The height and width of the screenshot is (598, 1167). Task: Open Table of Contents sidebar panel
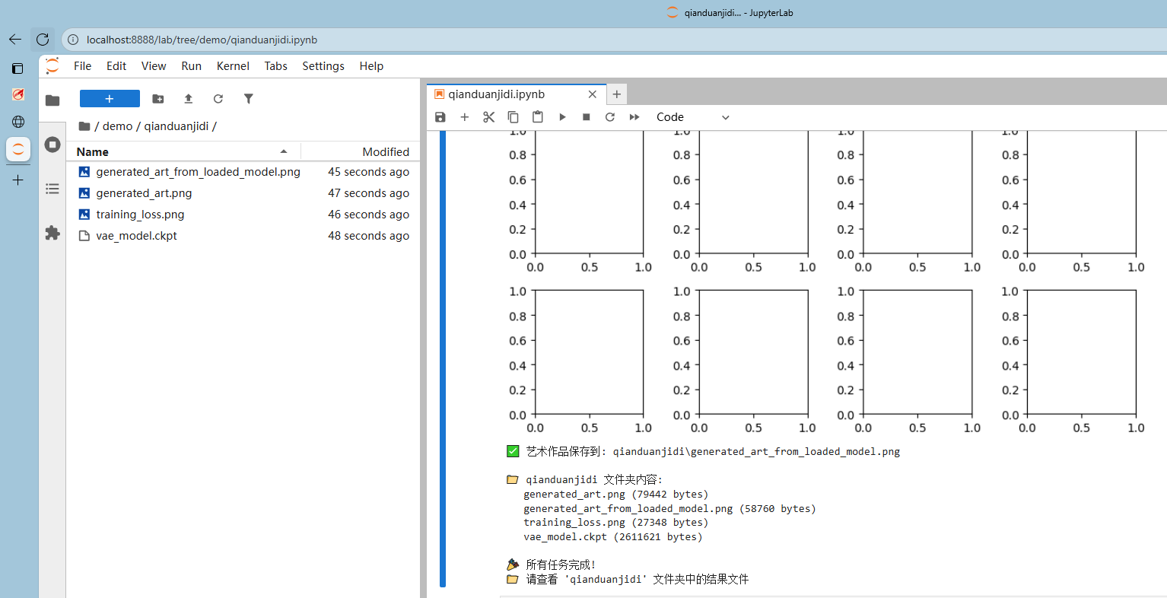pyautogui.click(x=52, y=189)
